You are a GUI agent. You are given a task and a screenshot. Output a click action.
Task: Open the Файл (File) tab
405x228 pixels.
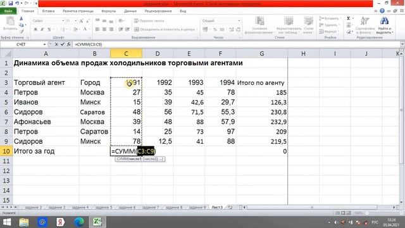tap(8, 11)
